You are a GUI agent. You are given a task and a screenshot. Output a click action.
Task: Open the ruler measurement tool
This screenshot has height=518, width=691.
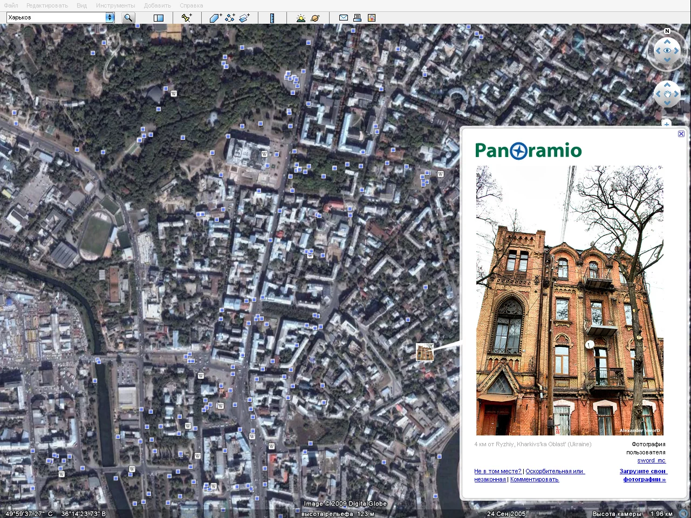pos(272,18)
